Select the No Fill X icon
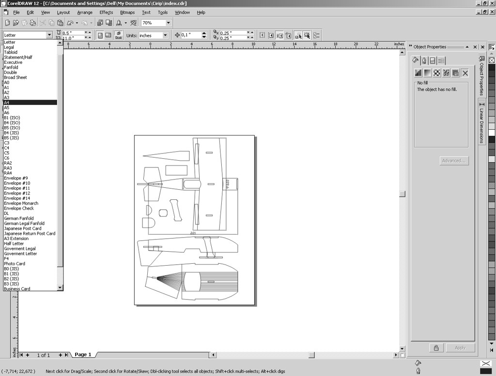Viewport: 496px width, 376px height. pos(465,73)
